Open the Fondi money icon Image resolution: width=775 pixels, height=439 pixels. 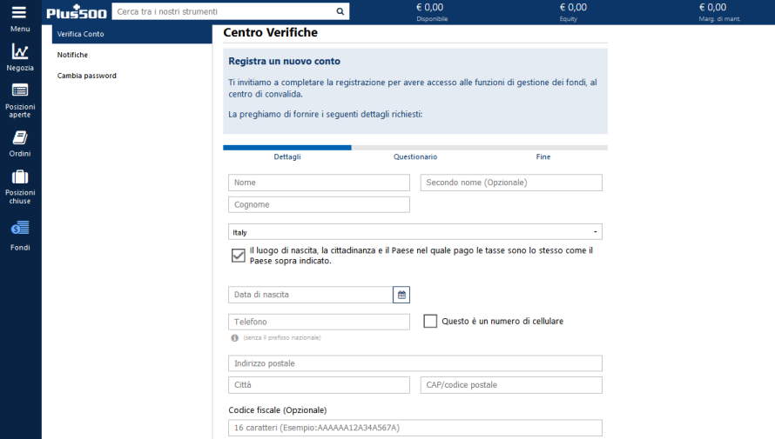click(x=20, y=229)
